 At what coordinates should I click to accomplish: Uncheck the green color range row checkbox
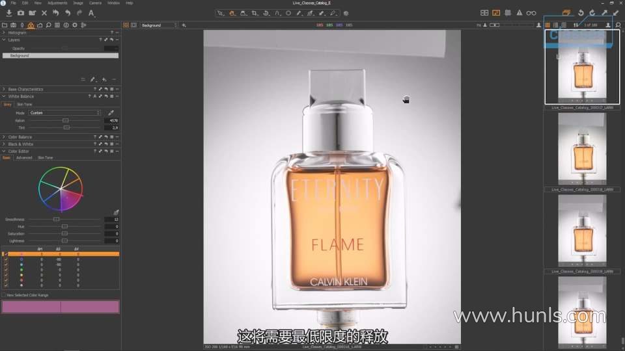tap(6, 269)
